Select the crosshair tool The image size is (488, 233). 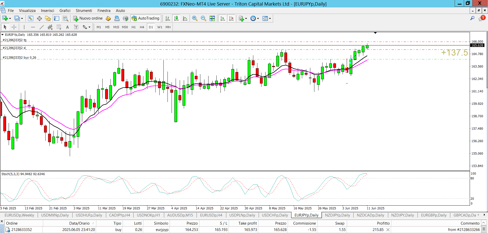pyautogui.click(x=14, y=27)
